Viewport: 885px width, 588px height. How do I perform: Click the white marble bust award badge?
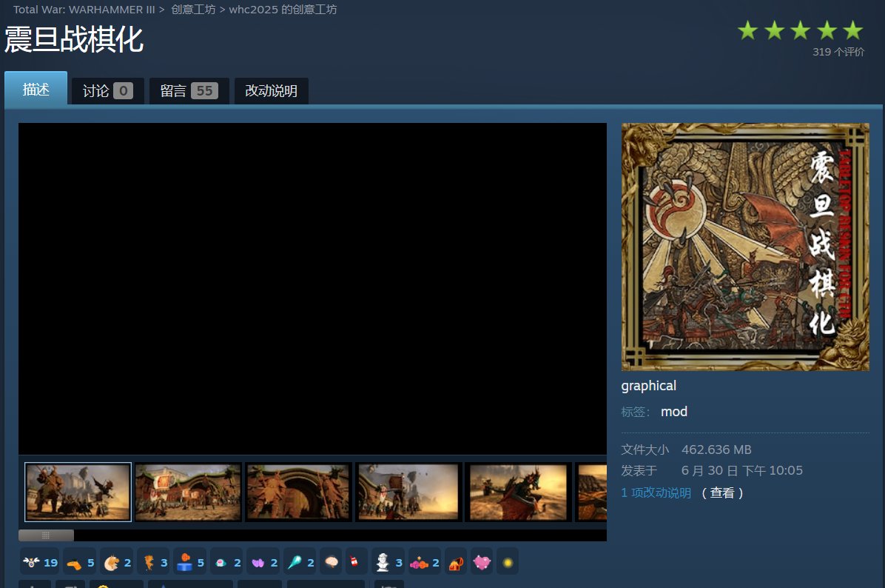pos(388,562)
